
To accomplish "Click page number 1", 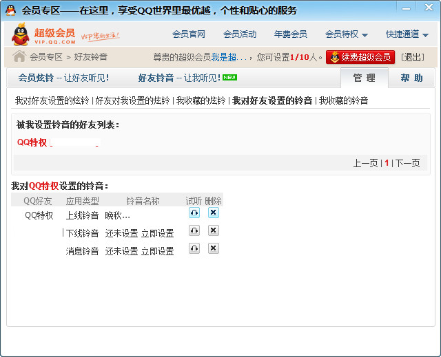I will (x=387, y=163).
